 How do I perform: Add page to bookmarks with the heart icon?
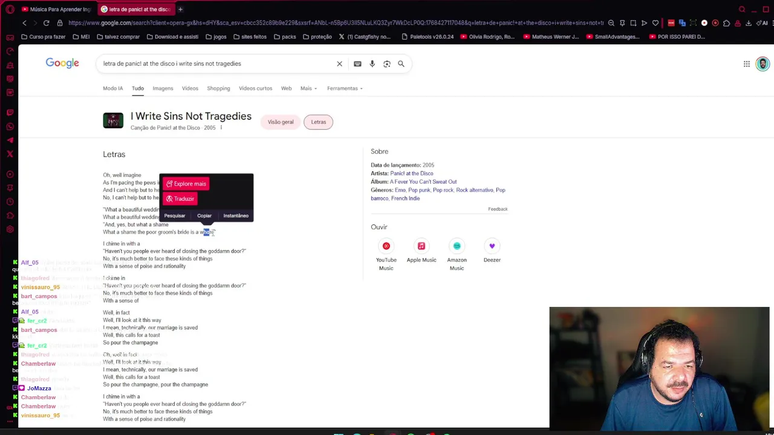tap(655, 23)
